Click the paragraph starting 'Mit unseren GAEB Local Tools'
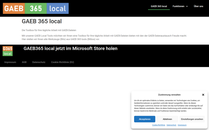This screenshot has width=209, height=130. [104, 37]
